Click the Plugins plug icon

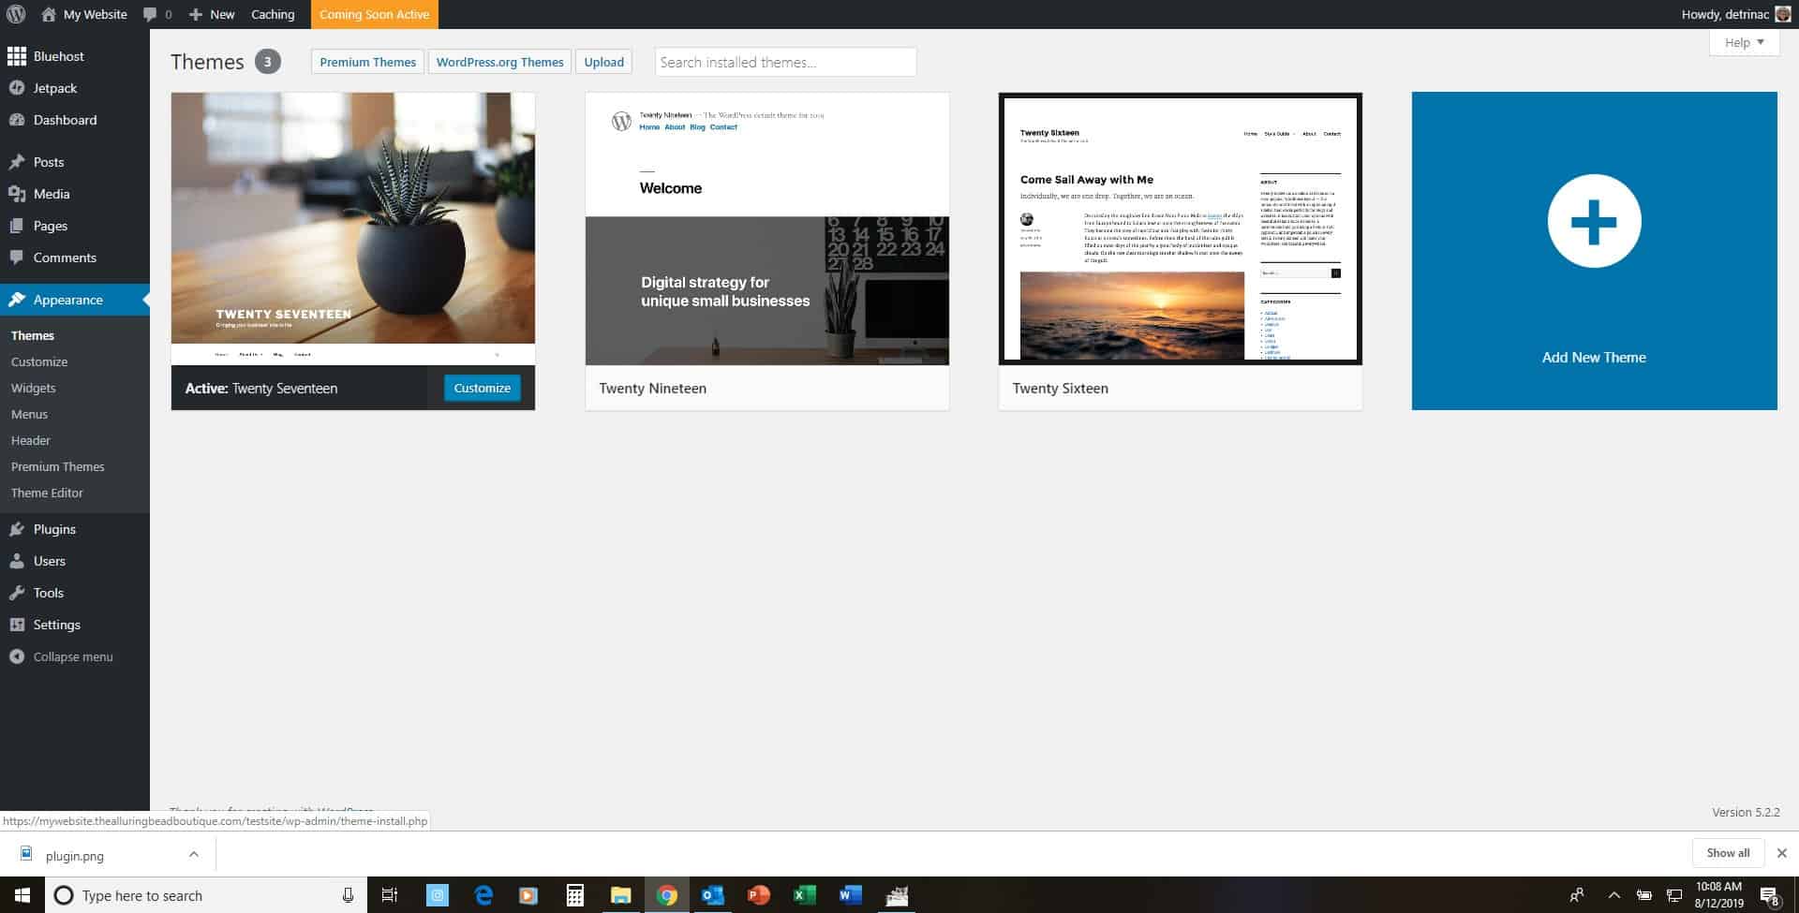pyautogui.click(x=17, y=529)
